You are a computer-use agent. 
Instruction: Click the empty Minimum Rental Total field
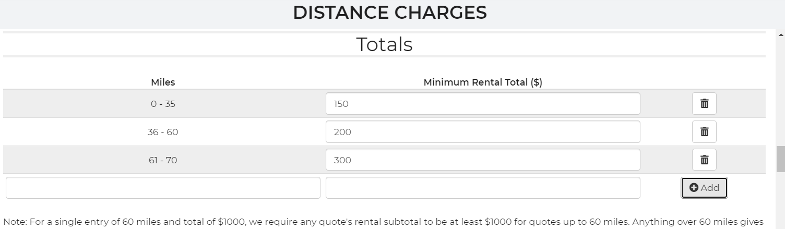(x=482, y=188)
